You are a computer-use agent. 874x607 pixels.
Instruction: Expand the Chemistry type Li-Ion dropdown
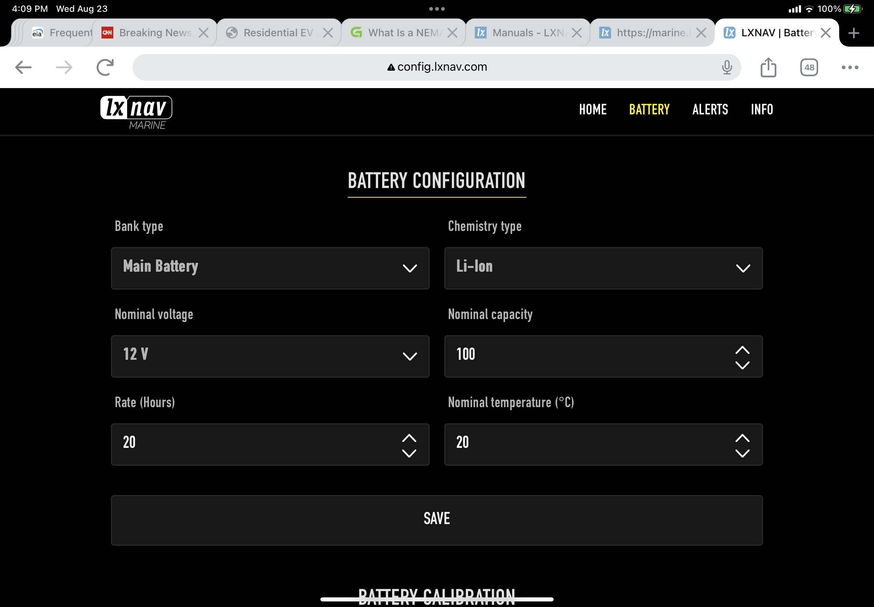pyautogui.click(x=603, y=268)
